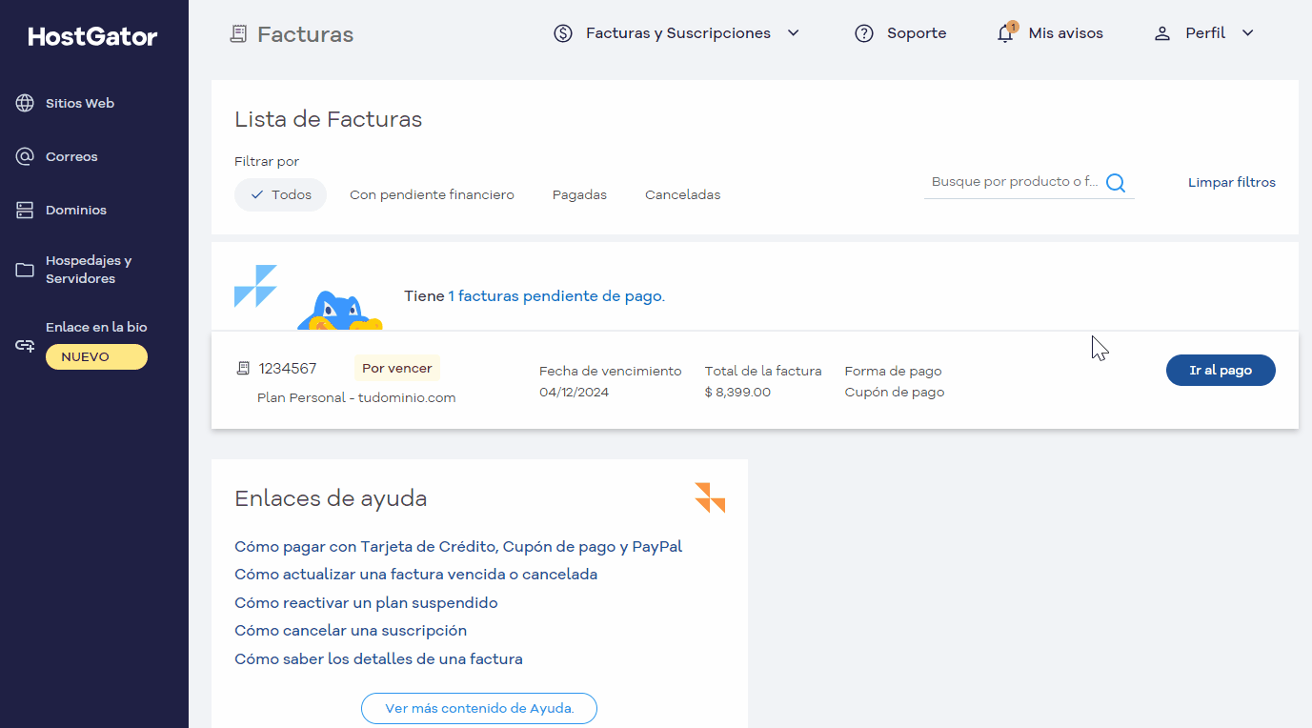The image size is (1312, 728).
Task: Click the Ir al pago button
Action: (1221, 370)
